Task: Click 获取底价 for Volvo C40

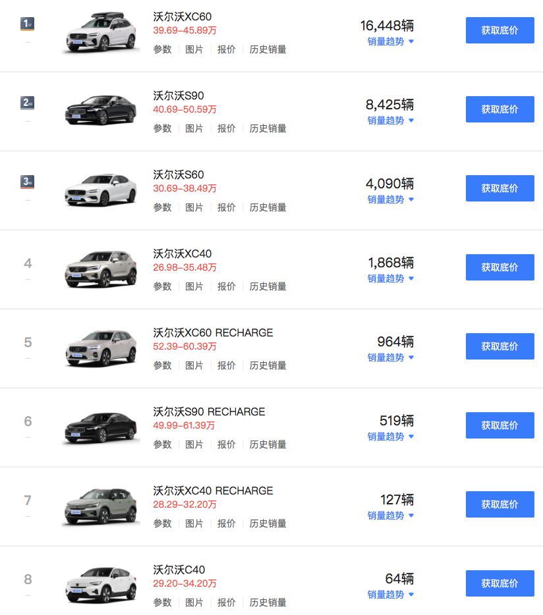Action: [500, 583]
